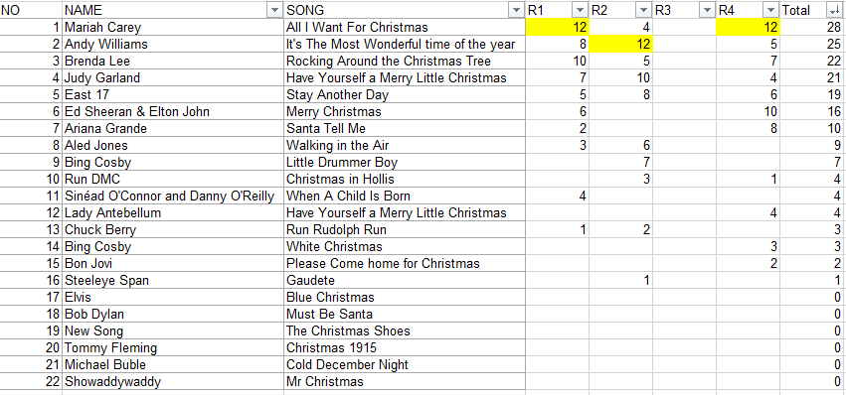Select the Gaudete song cell
The image size is (846, 395).
click(405, 280)
